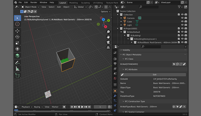Open the Tool properties tab
Viewport: 201px width, 116px height.
click(115, 53)
